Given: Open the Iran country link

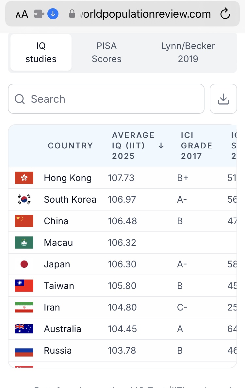Looking at the screenshot, I should pos(52,307).
